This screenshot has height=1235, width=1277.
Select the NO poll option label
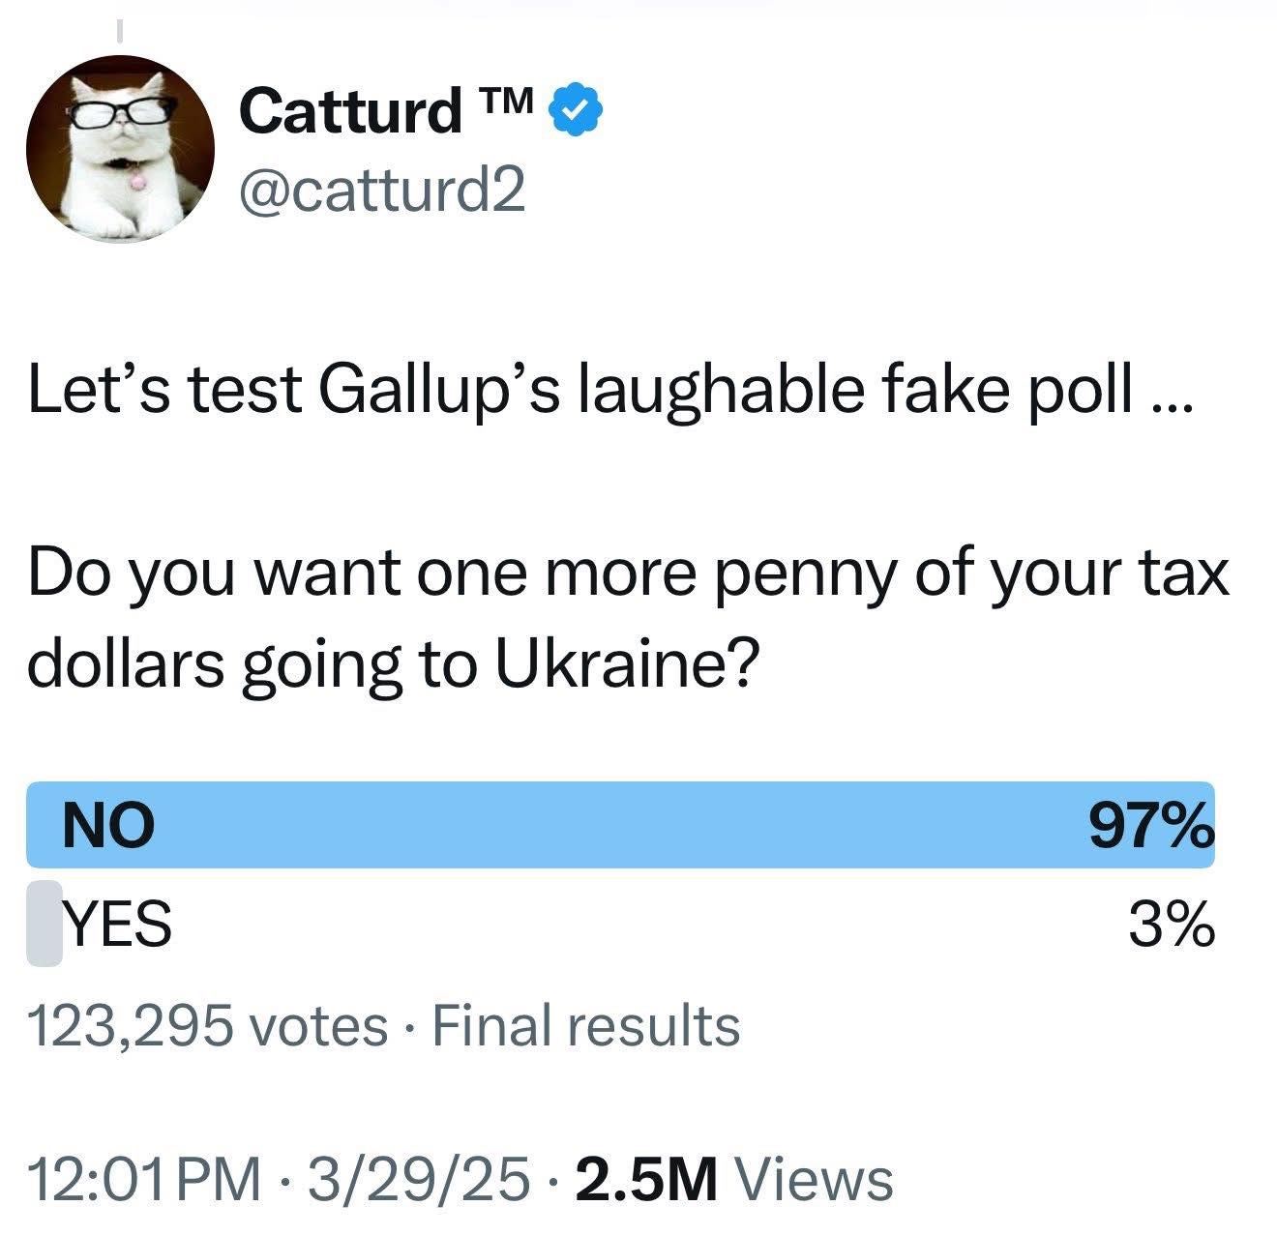[x=108, y=827]
